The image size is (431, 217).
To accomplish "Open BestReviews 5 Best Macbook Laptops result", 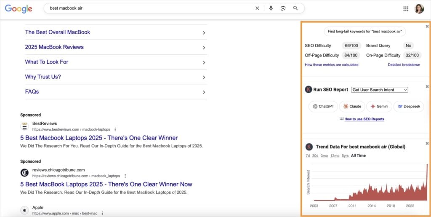I will [99, 138].
